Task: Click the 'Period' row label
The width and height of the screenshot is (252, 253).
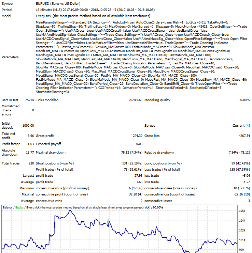Action: click(6, 10)
